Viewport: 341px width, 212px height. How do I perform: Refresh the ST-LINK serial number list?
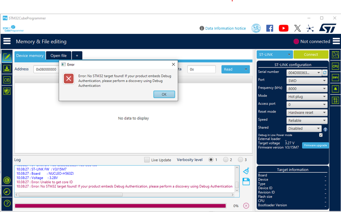click(325, 72)
